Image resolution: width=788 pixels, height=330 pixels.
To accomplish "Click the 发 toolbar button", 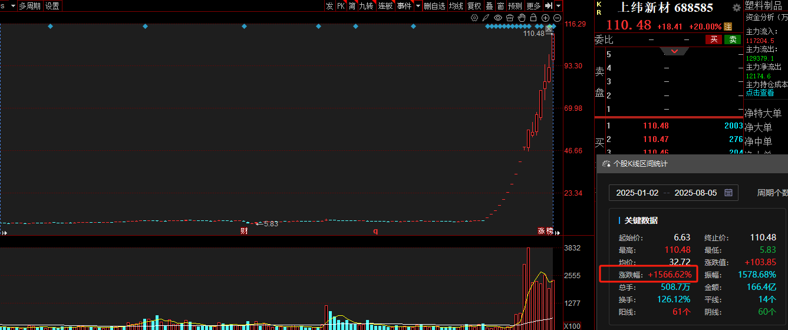I will (x=329, y=6).
